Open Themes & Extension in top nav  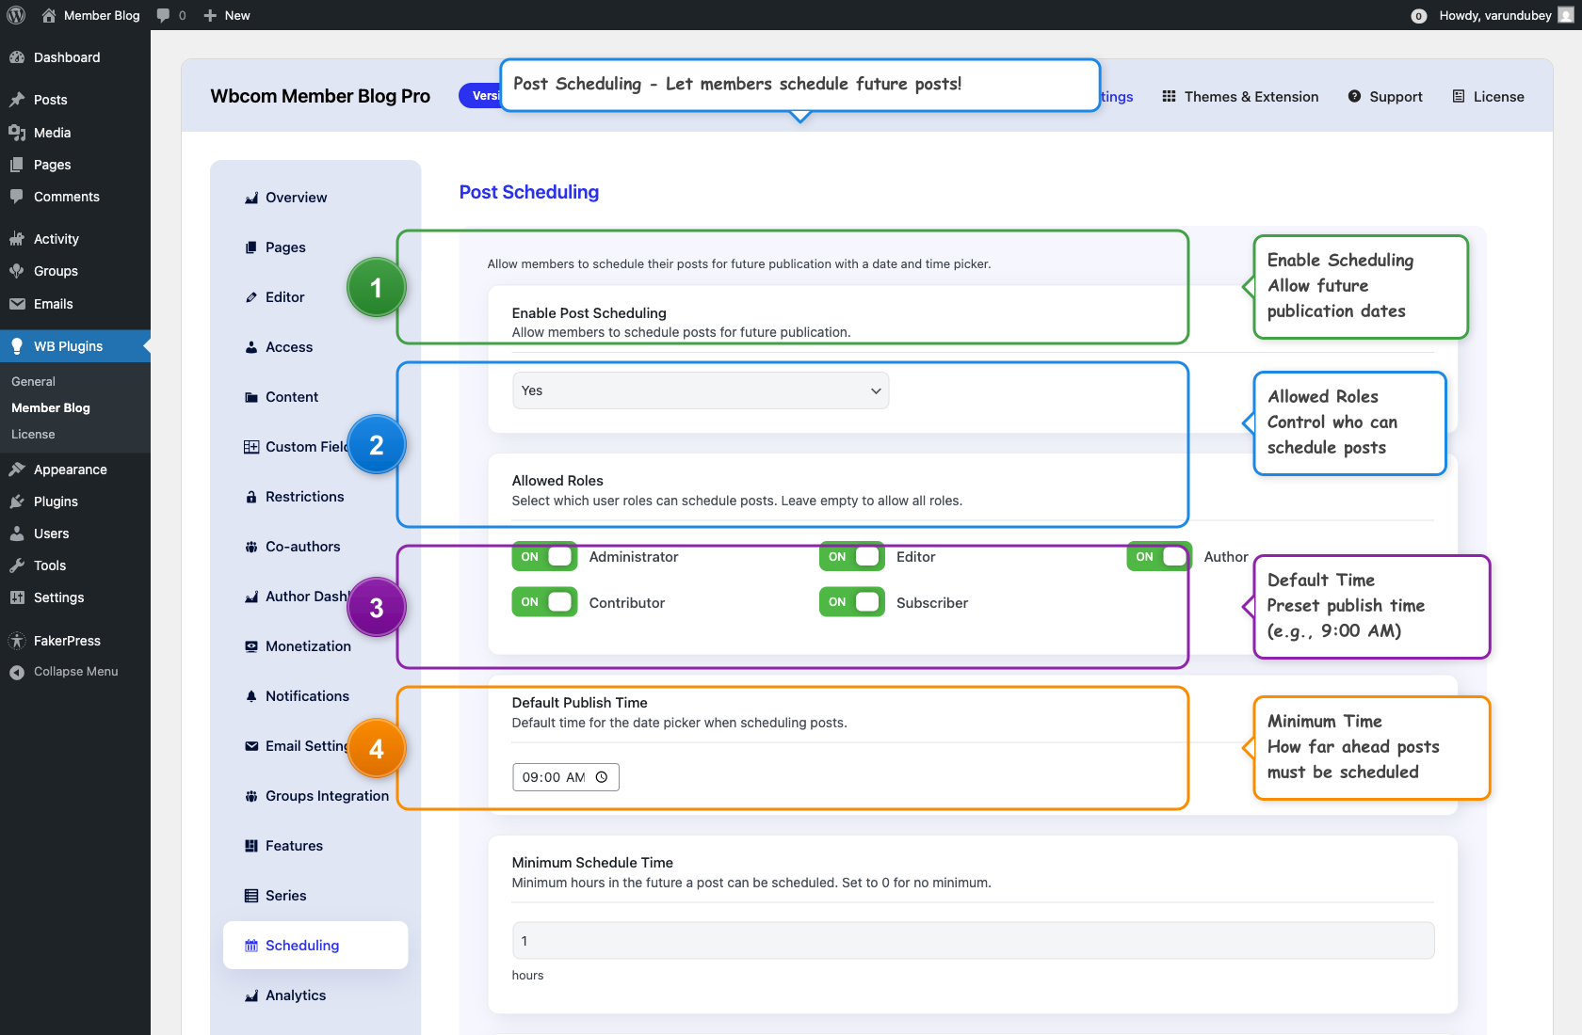[x=1240, y=96]
